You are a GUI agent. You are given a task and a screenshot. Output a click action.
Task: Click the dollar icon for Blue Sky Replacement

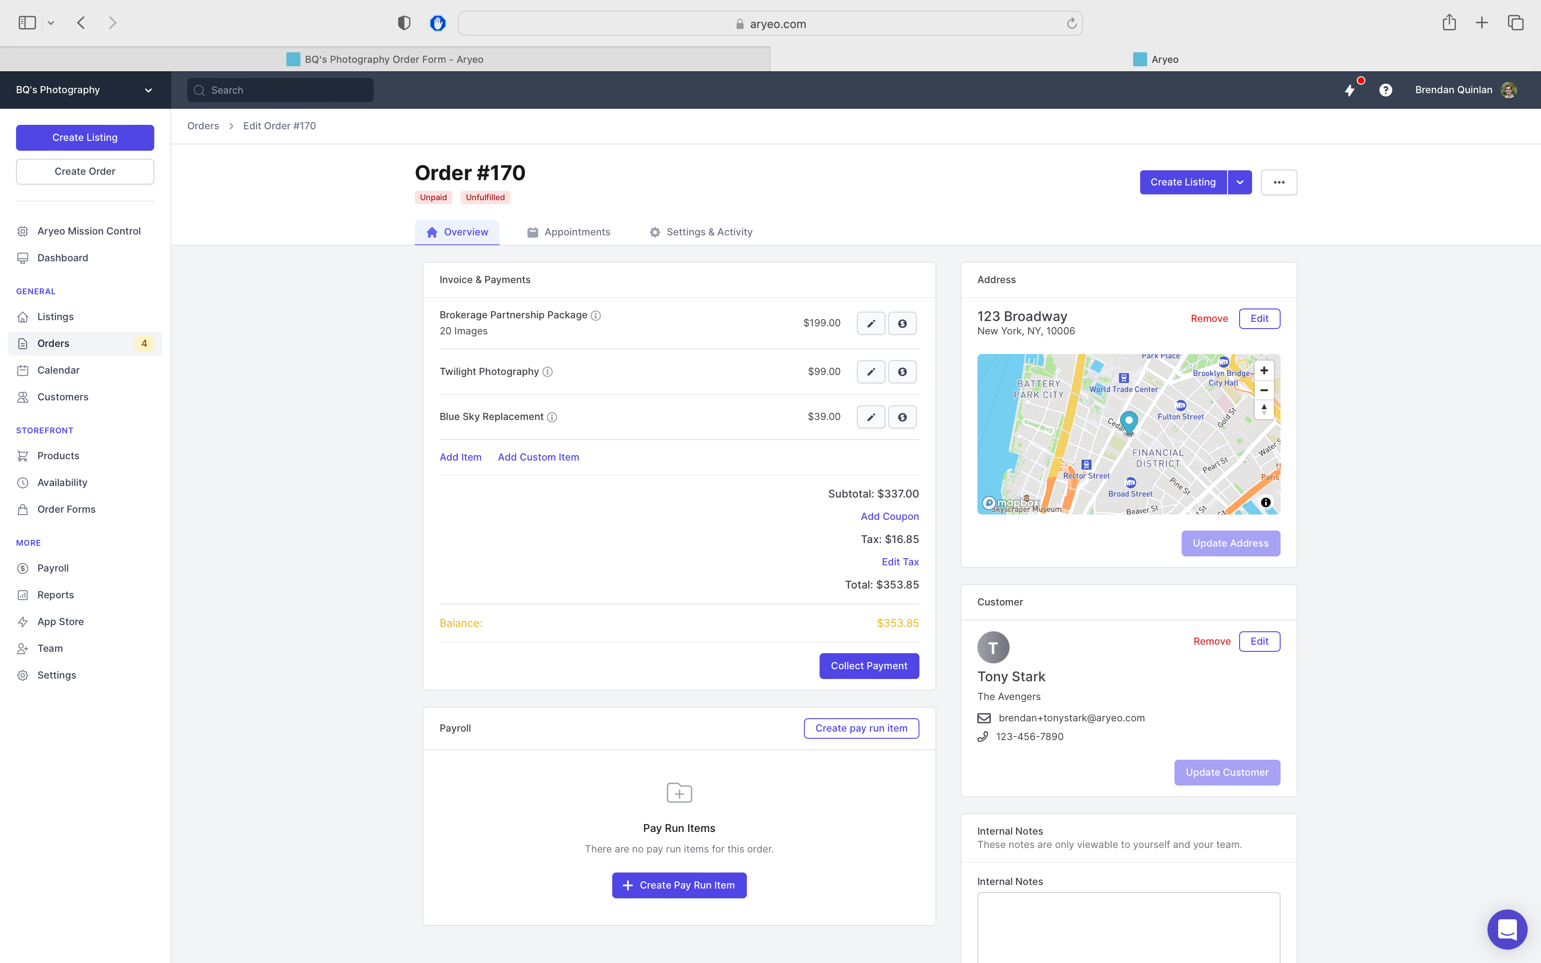(902, 416)
